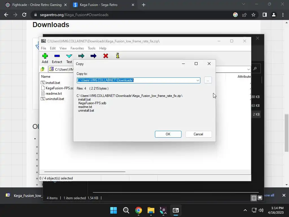Click OK in the Copy dialog
Viewport: 289px width, 217px height.
168,134
